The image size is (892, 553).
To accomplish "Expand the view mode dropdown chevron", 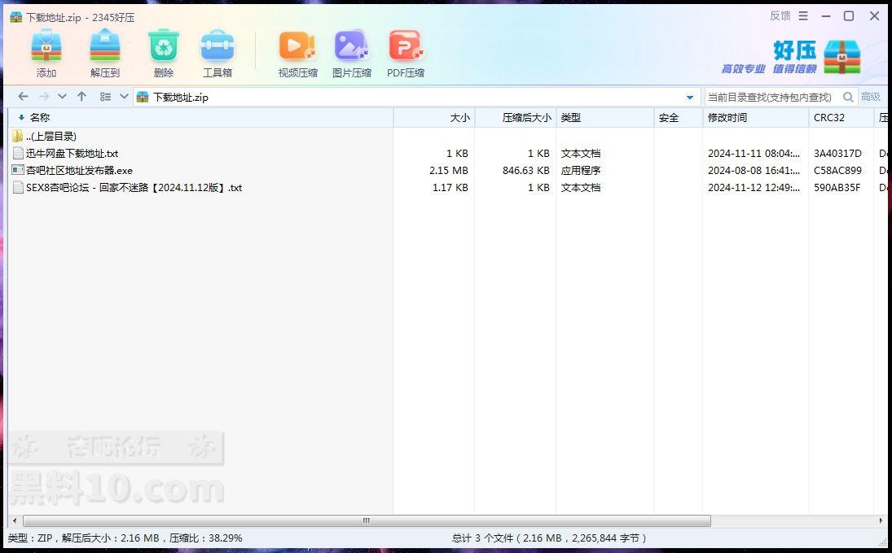I will click(x=124, y=97).
